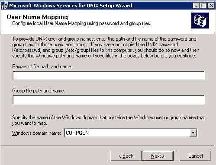
Task: Click the 'Windows domain name' label
Action: click(36, 133)
